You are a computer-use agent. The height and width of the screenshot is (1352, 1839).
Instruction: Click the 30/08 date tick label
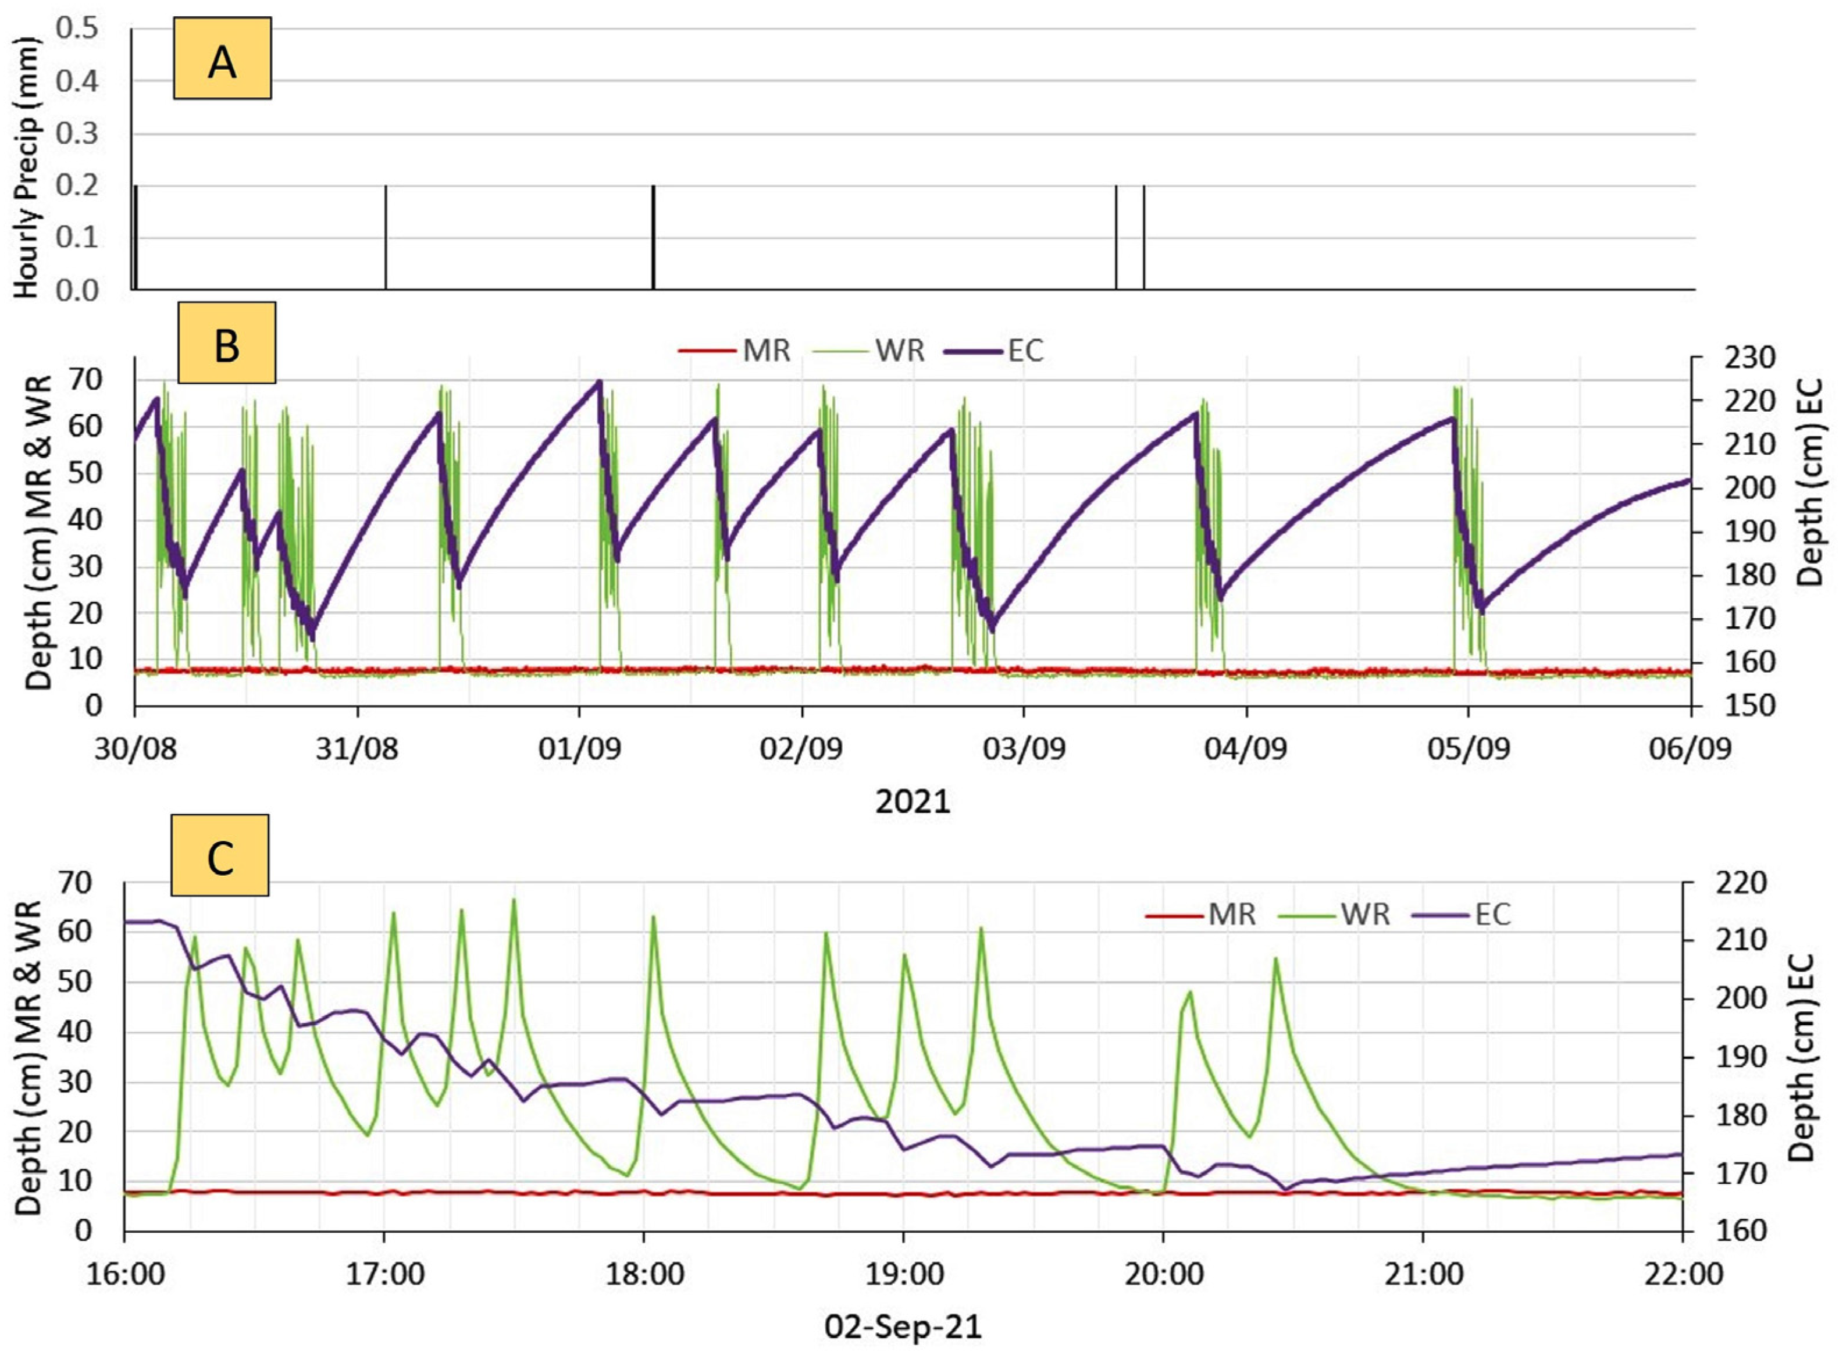(x=135, y=750)
